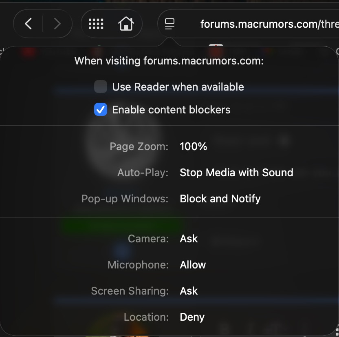The height and width of the screenshot is (337, 339).
Task: Change Screen Sharing permission setting
Action: 189,291
